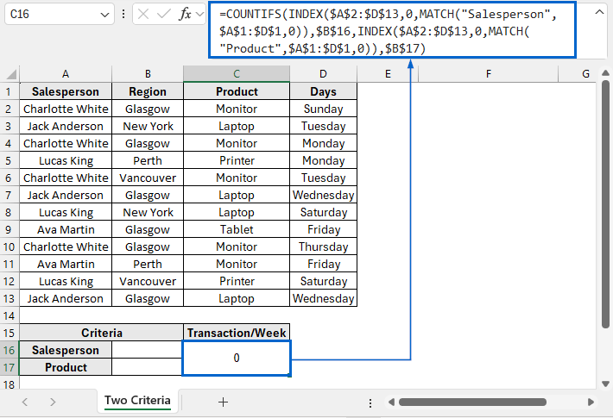Confirm the formula with the checkmark icon
Screen dimensions: 613x418
point(163,15)
